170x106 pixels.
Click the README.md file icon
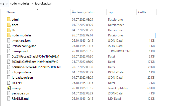(9, 99)
